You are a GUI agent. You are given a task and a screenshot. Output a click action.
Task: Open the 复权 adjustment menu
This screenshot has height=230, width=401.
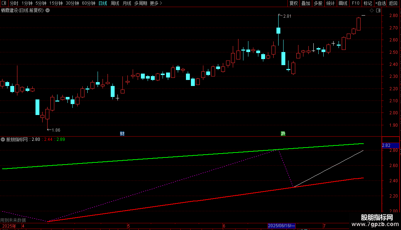[x=293, y=3]
